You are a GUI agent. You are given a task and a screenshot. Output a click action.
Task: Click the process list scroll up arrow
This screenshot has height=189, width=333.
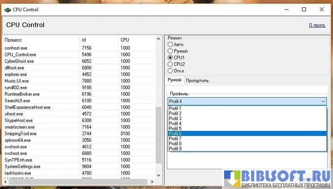[x=159, y=39]
